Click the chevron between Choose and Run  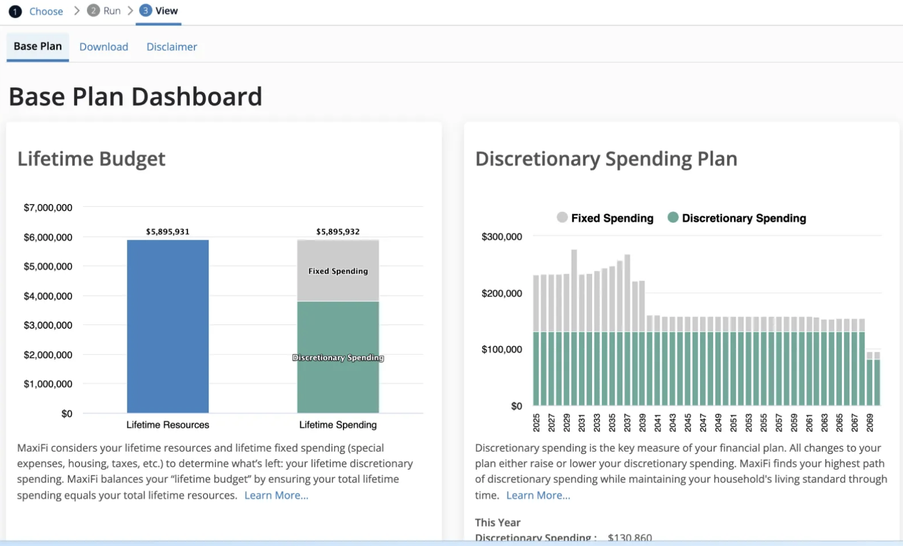[77, 11]
